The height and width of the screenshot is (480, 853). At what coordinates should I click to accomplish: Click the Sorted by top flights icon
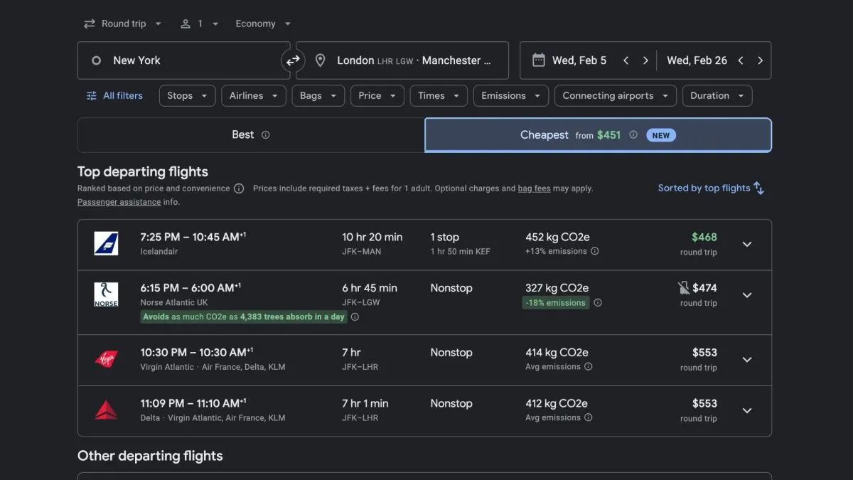[x=759, y=188]
